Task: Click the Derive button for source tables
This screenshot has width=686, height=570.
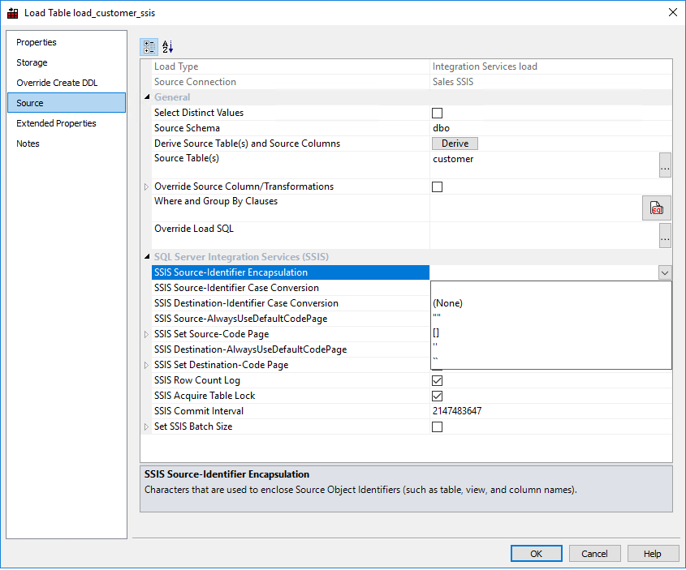Action: point(455,143)
